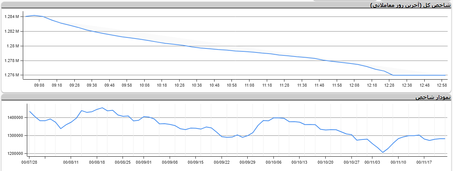Select the 10:28 time axis label
This screenshot has width=453, height=171.
(x=179, y=85)
